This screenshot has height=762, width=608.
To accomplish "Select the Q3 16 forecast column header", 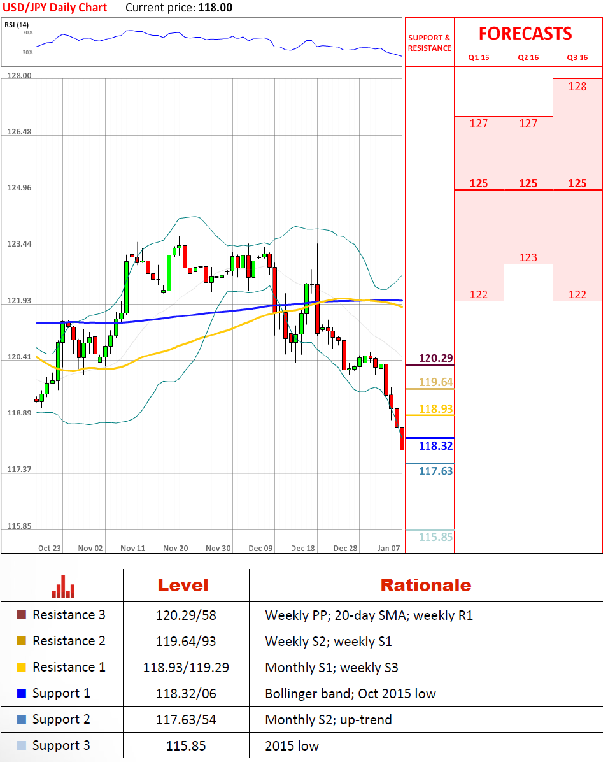I will pyautogui.click(x=577, y=57).
